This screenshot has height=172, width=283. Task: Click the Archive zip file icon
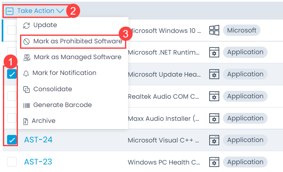coord(25,121)
